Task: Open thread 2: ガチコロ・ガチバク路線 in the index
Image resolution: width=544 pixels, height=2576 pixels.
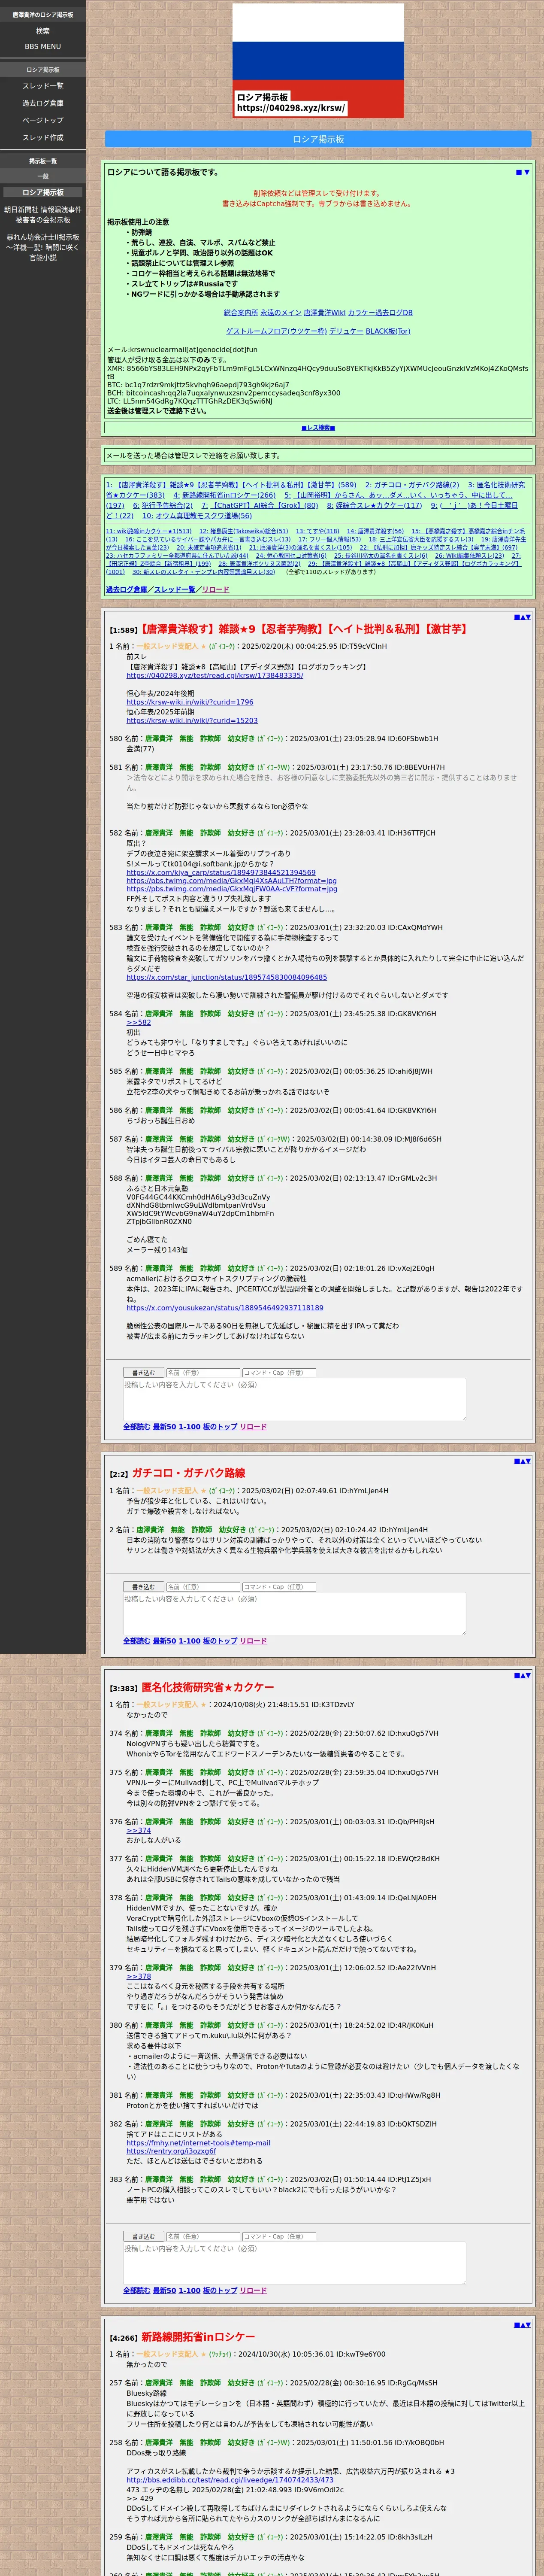Action: coord(412,485)
